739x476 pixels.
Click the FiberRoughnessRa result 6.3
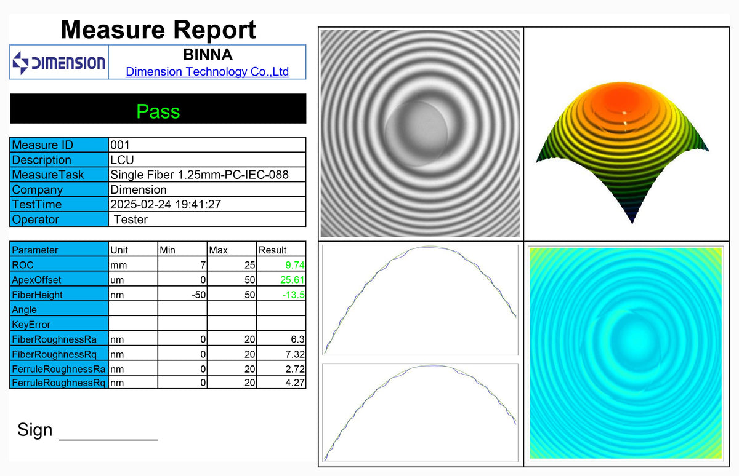(297, 339)
